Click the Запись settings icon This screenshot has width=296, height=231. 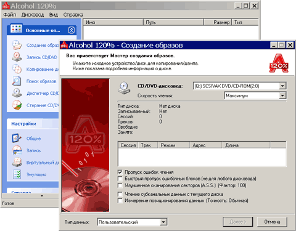click(17, 150)
